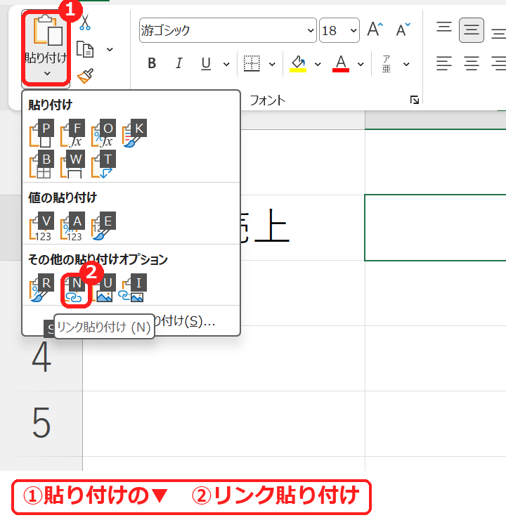506x520 pixels.
Task: Choose Transpose (T) paste option
Action: click(103, 164)
